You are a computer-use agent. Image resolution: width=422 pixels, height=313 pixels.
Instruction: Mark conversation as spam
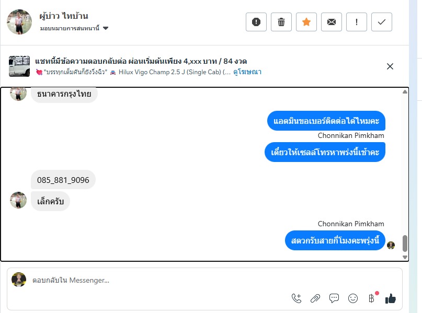pyautogui.click(x=256, y=22)
